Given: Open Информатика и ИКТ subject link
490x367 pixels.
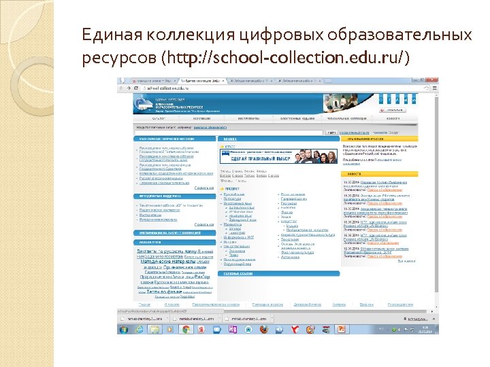Looking at the screenshot, I should click(239, 237).
